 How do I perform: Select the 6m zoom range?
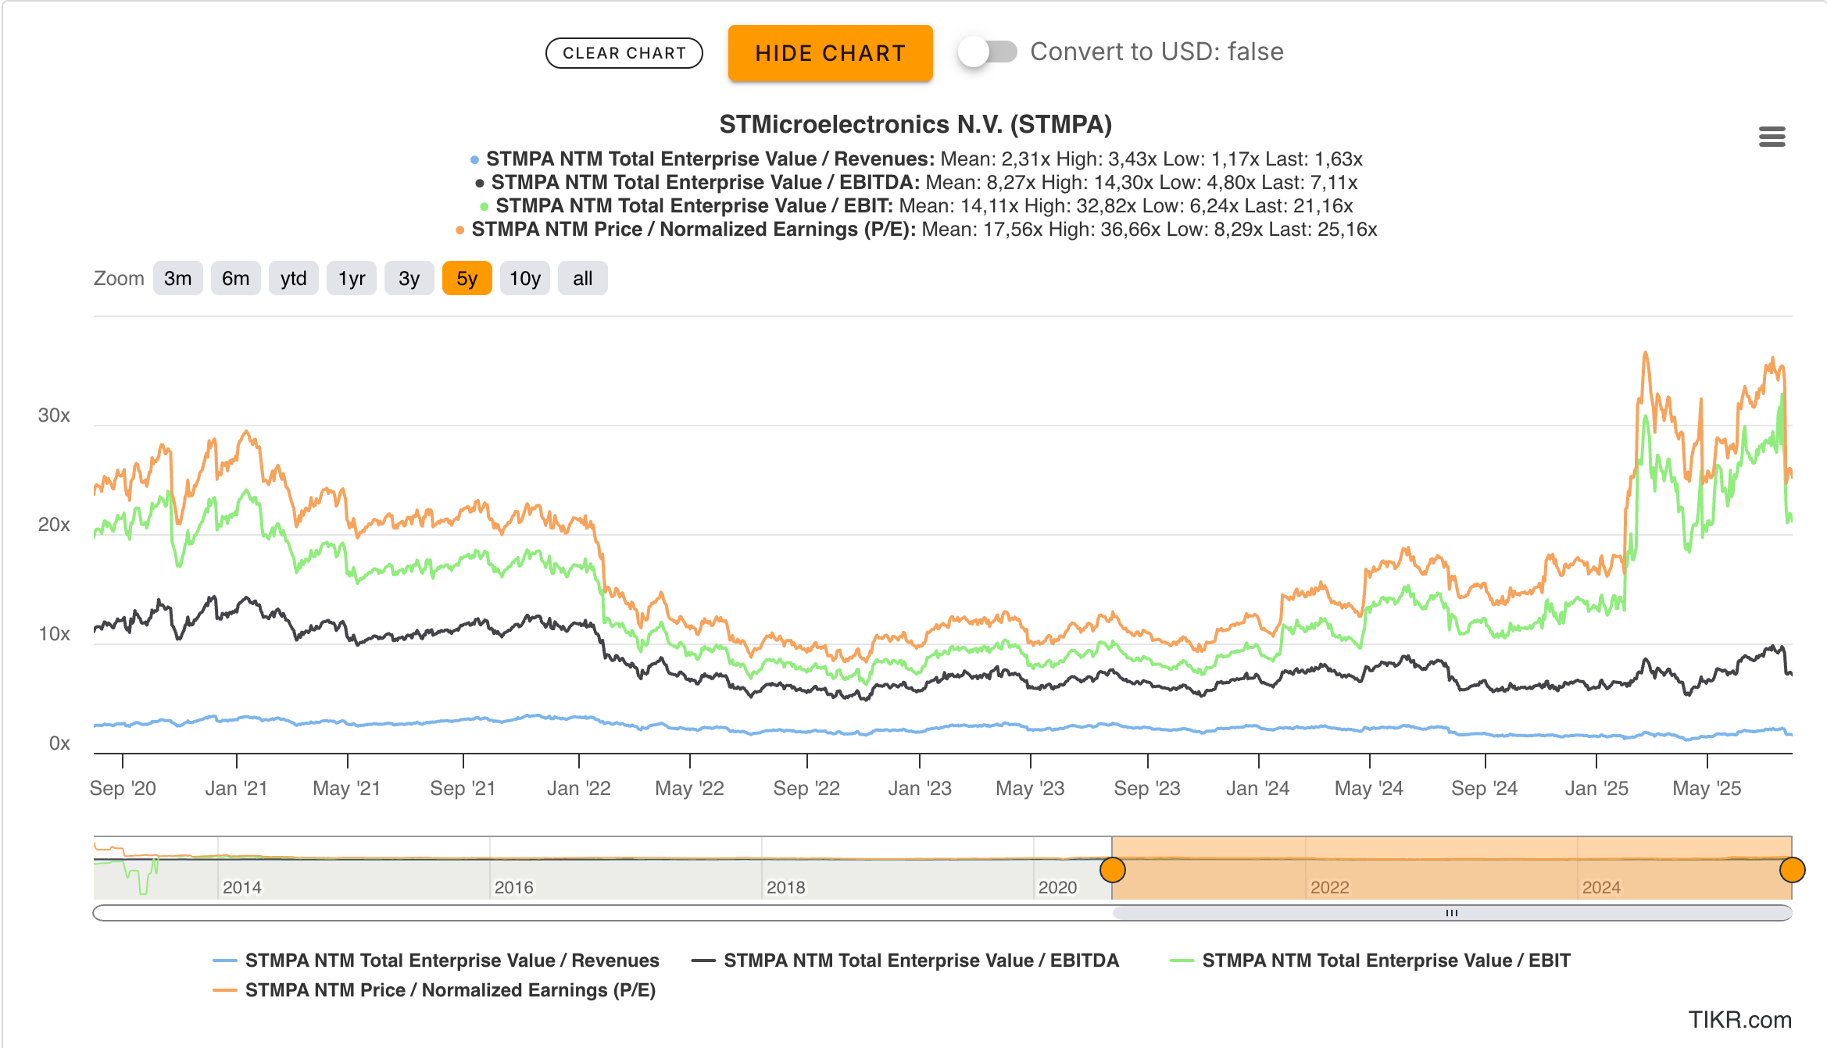coord(235,279)
